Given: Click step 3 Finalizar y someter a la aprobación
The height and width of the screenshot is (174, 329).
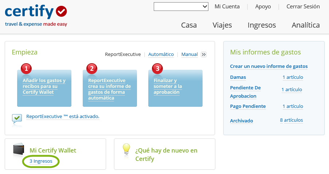Looking at the screenshot, I should (175, 88).
